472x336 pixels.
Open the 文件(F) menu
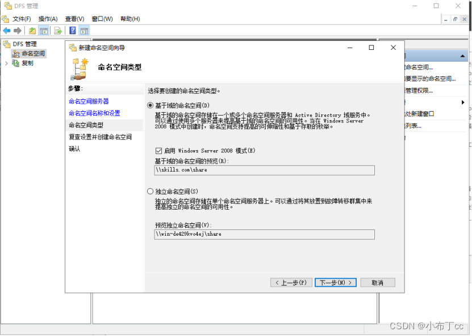[x=22, y=19]
